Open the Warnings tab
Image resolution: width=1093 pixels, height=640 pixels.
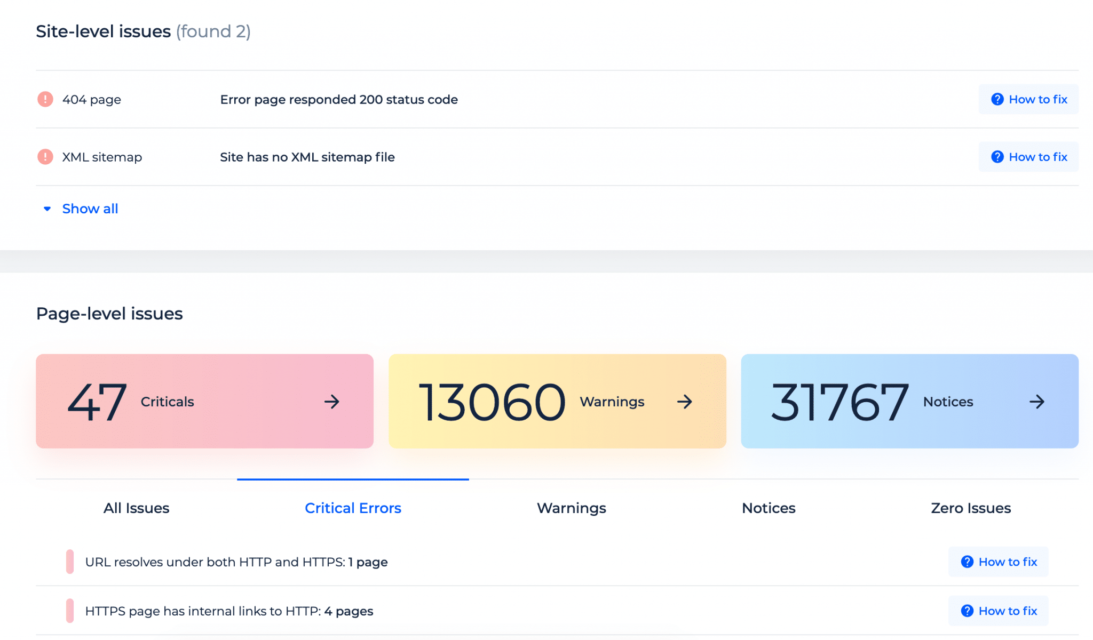tap(571, 508)
